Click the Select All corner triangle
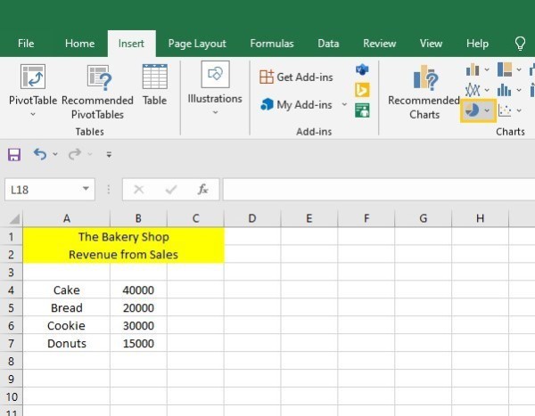 13,218
